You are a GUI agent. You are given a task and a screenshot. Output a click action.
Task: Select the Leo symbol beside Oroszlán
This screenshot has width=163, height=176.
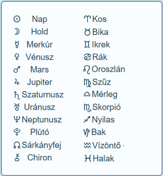click(x=87, y=70)
